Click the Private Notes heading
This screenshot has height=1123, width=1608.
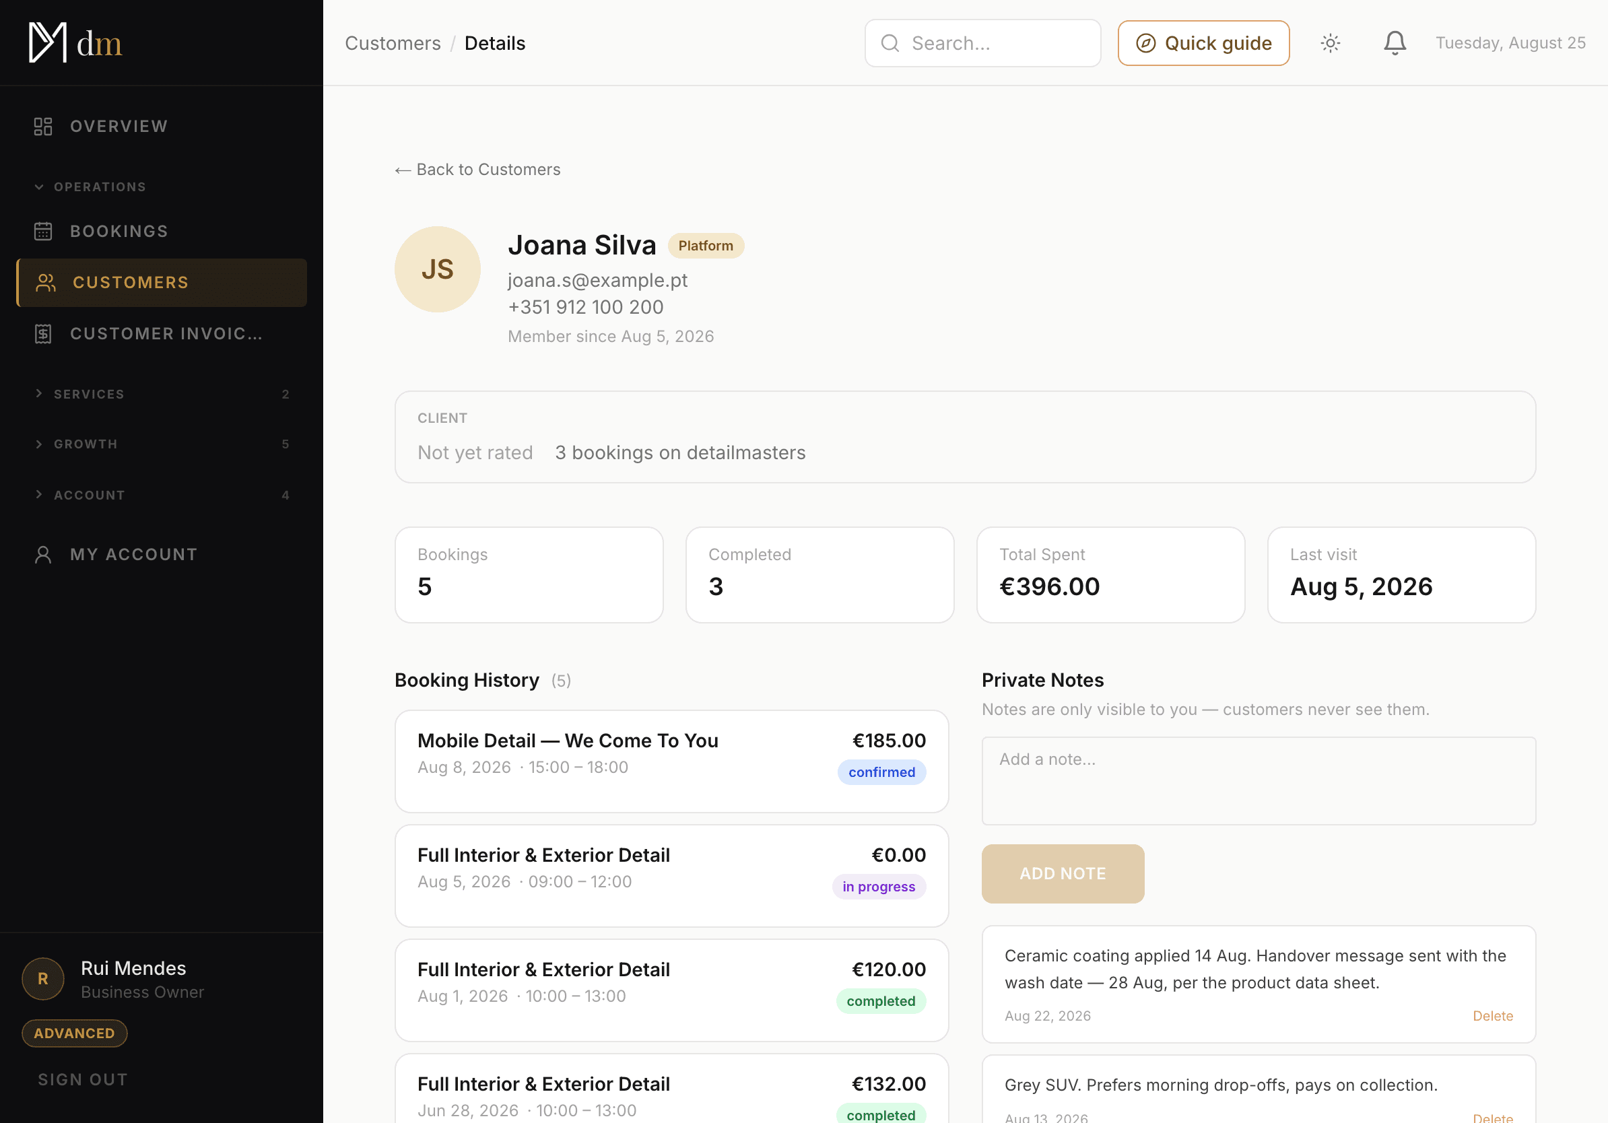click(x=1042, y=680)
